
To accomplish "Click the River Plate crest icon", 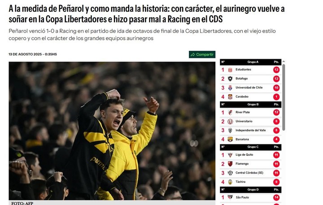I will click(230, 113).
